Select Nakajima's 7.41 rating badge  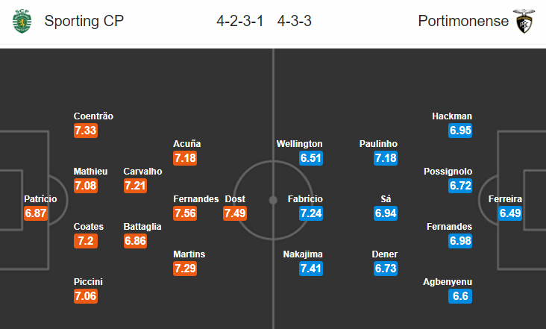[x=311, y=269]
